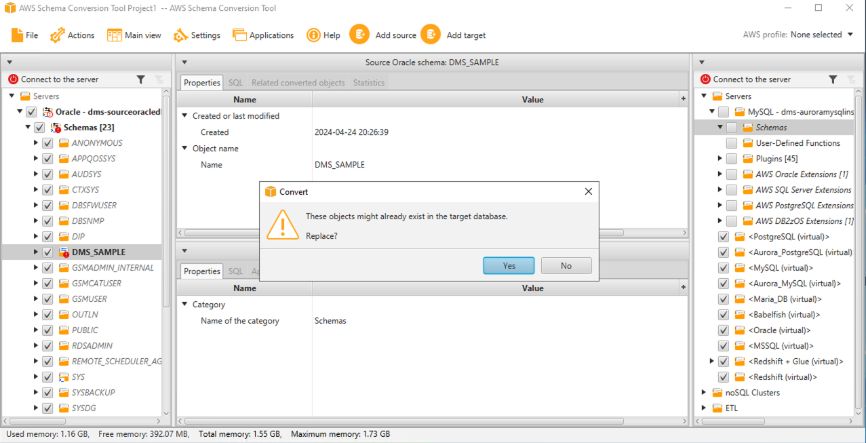This screenshot has height=443, width=866.
Task: Click target panel Connect to the server icon
Action: pyautogui.click(x=705, y=79)
